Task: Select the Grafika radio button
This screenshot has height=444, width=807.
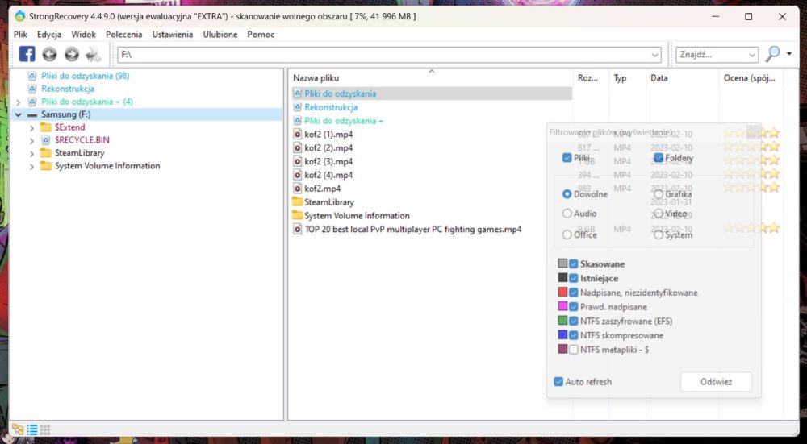Action: tap(659, 194)
